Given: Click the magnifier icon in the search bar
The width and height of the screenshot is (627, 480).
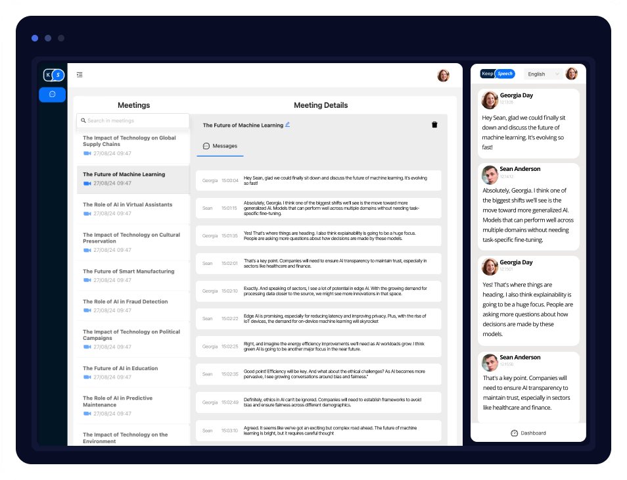Looking at the screenshot, I should [83, 120].
